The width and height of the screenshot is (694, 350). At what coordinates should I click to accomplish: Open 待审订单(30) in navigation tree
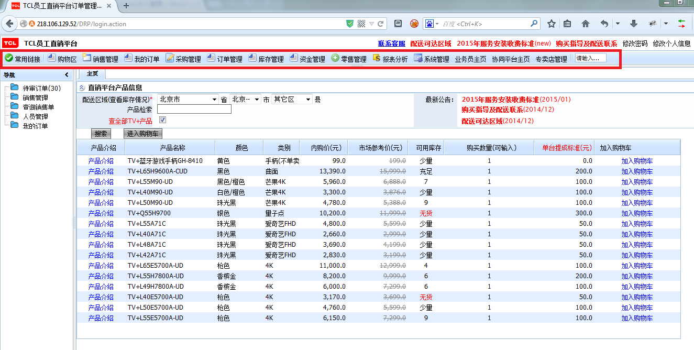41,88
